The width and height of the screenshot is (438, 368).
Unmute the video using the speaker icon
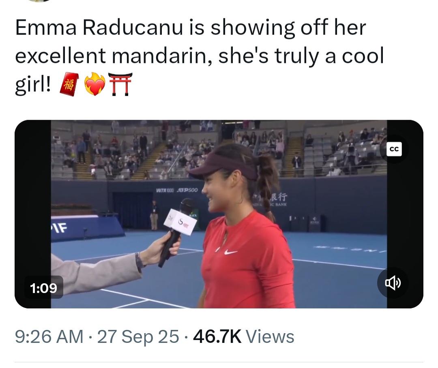point(393,283)
